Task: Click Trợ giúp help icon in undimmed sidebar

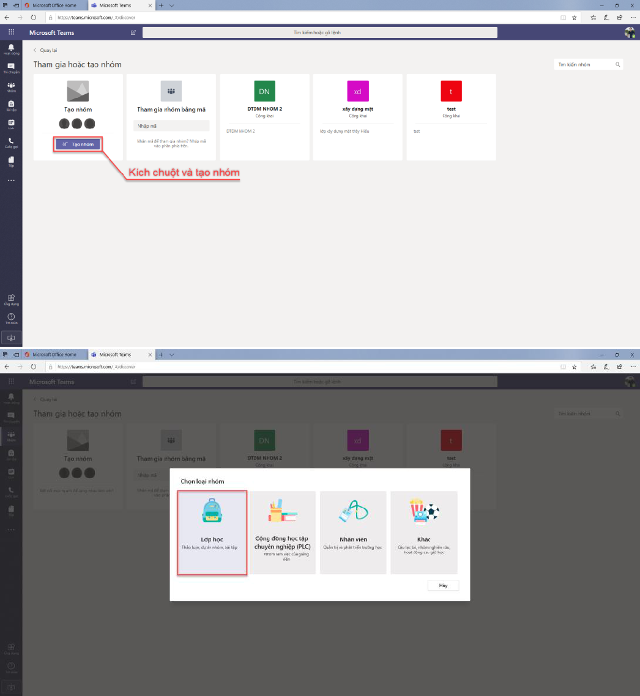Action: tap(11, 317)
